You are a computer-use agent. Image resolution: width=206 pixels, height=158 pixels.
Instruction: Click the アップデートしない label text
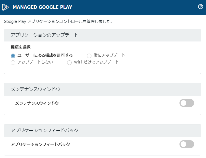click(35, 62)
